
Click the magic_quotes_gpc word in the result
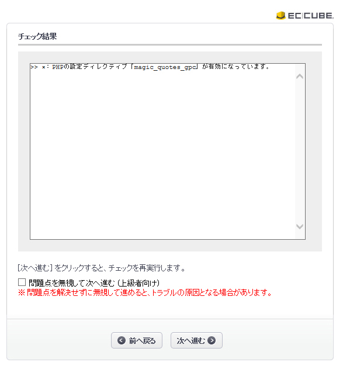(x=165, y=67)
